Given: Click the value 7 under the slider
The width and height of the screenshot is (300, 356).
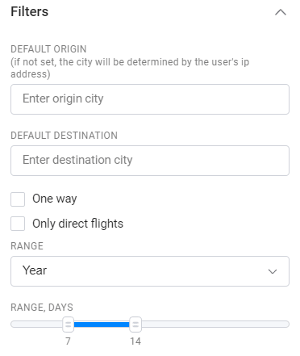Looking at the screenshot, I should [68, 341].
